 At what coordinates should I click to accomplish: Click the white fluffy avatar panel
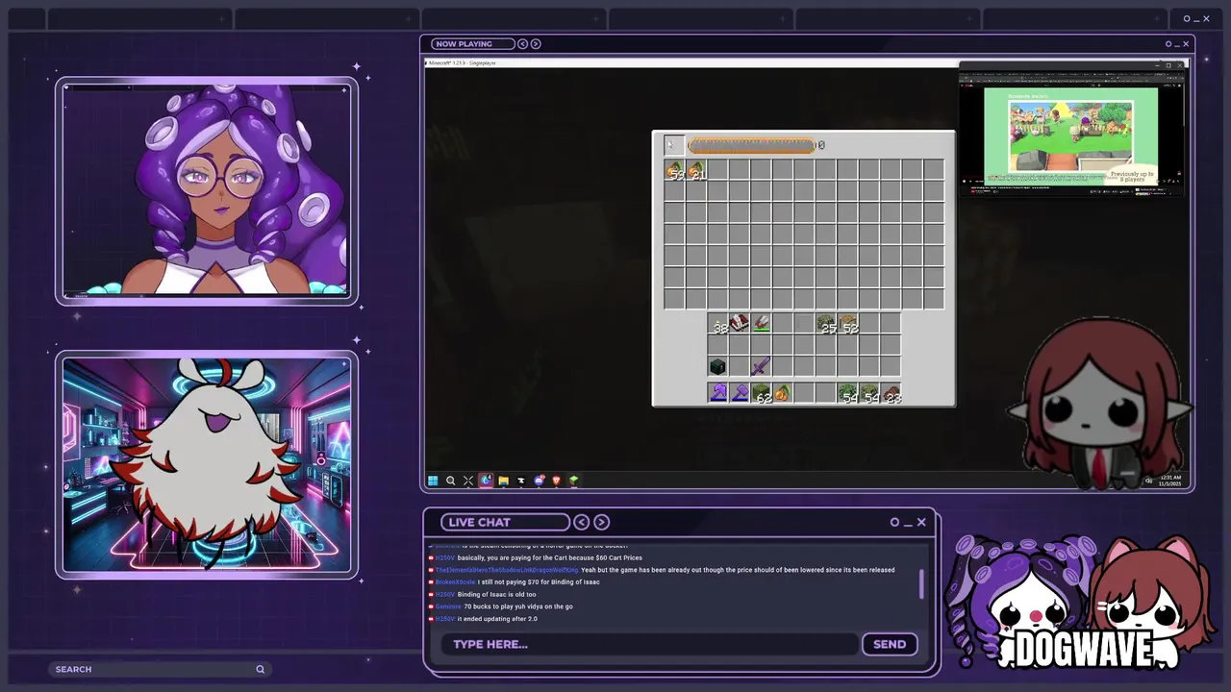tap(207, 465)
